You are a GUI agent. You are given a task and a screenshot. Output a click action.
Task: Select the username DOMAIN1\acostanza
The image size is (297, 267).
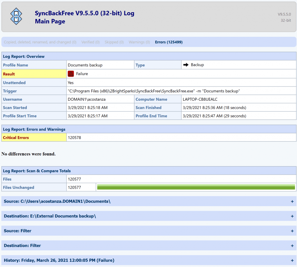(86, 99)
